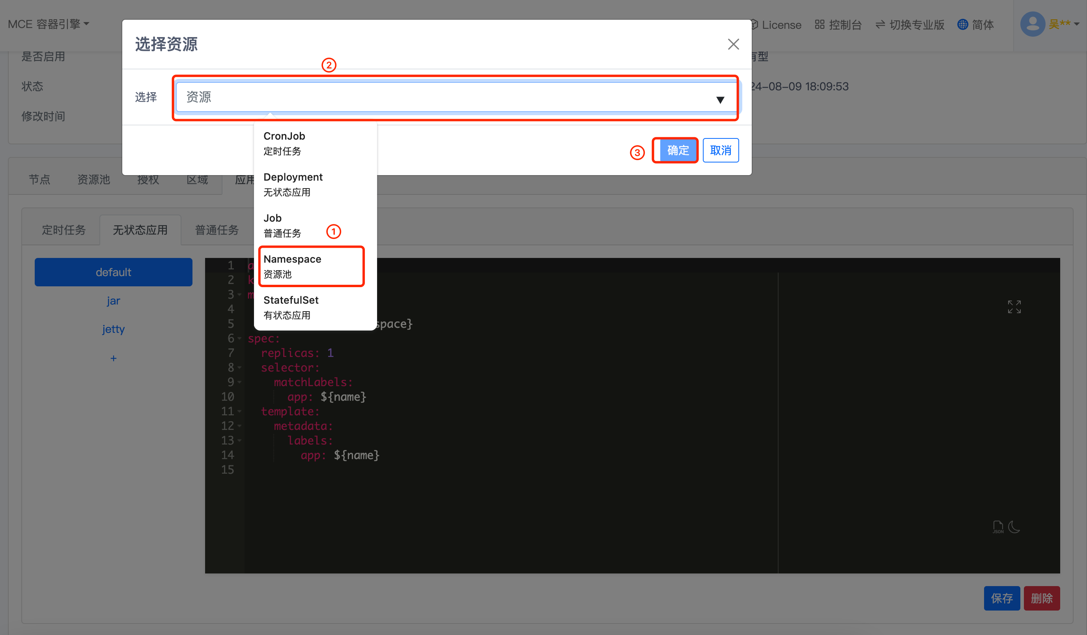This screenshot has height=635, width=1087.
Task: Select the default template button
Action: (114, 272)
